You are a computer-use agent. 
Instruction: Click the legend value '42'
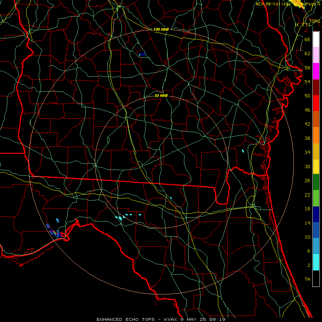click(307, 124)
